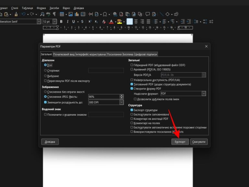
Task: Toggle Strikethrough text formatting
Action: point(82,22)
